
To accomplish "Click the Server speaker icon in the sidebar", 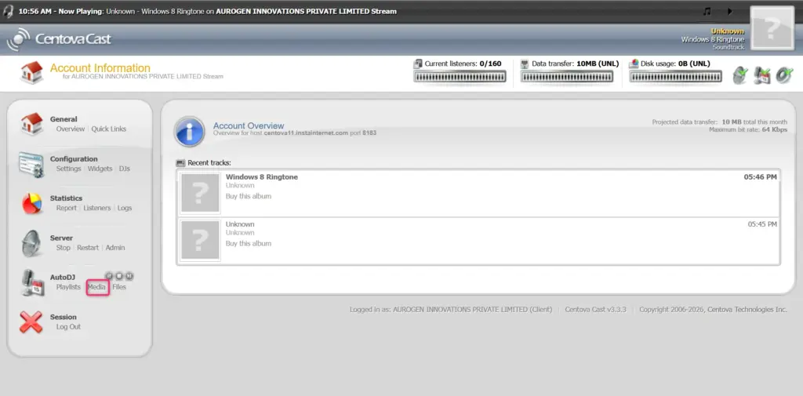I will 31,243.
